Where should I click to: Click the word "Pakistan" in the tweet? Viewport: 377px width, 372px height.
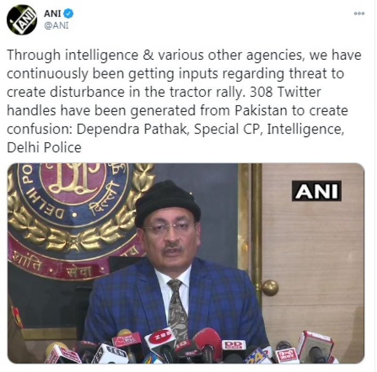coord(261,111)
